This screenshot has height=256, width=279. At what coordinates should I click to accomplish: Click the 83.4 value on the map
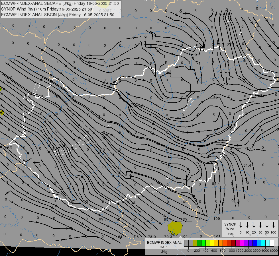pos(168,219)
